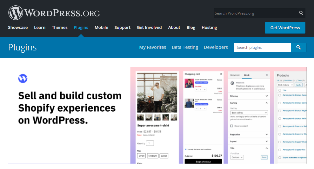Screen dimensions: 314x169
Task: Select the Small size option
Action: (141, 156)
